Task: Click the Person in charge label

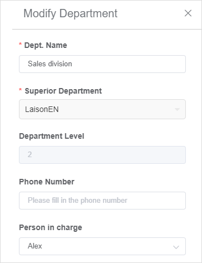Action: point(51,227)
